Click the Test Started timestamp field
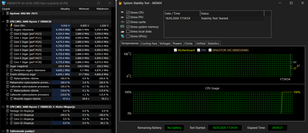Image resolution: width=308 pixels, height=133 pixels. [x=225, y=128]
